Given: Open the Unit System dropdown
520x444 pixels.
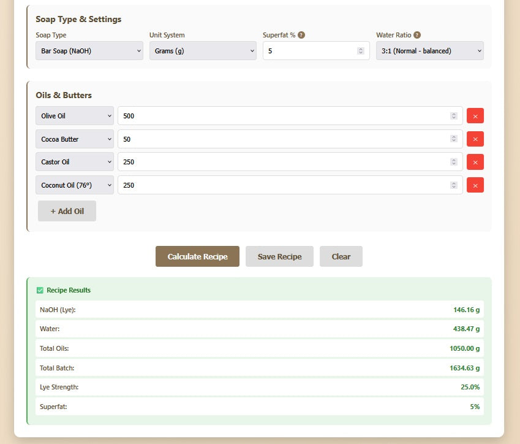Looking at the screenshot, I should coord(203,51).
